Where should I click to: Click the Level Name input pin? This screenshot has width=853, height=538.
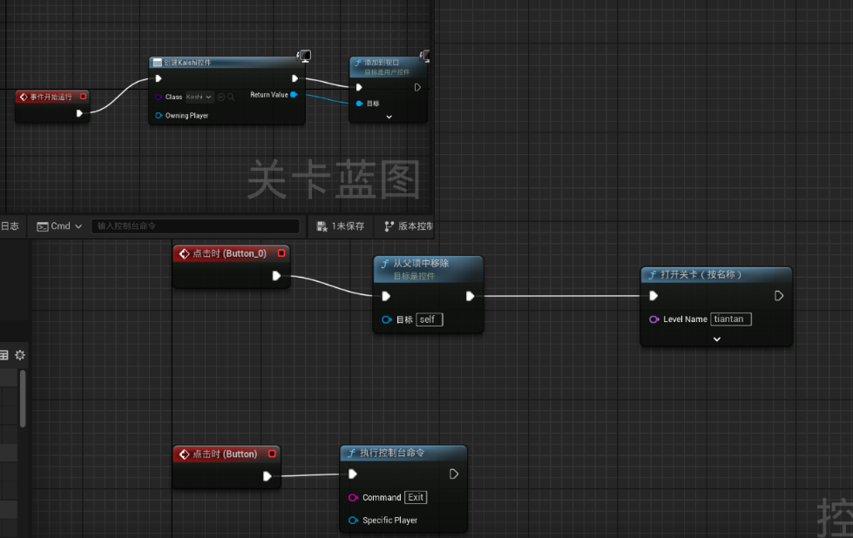[653, 319]
